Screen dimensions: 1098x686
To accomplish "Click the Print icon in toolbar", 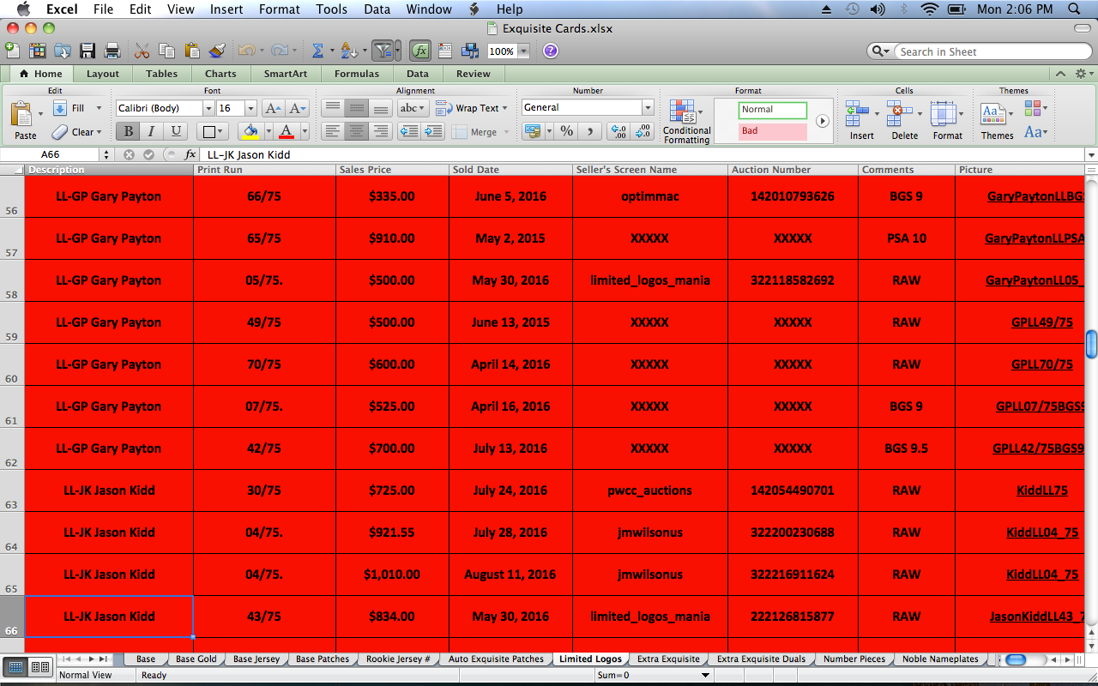I will click(112, 51).
